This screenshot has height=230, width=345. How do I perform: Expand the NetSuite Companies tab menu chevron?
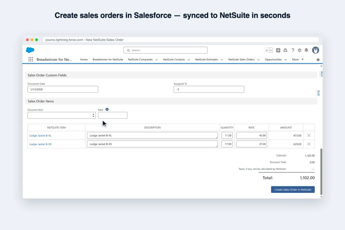[x=157, y=60]
